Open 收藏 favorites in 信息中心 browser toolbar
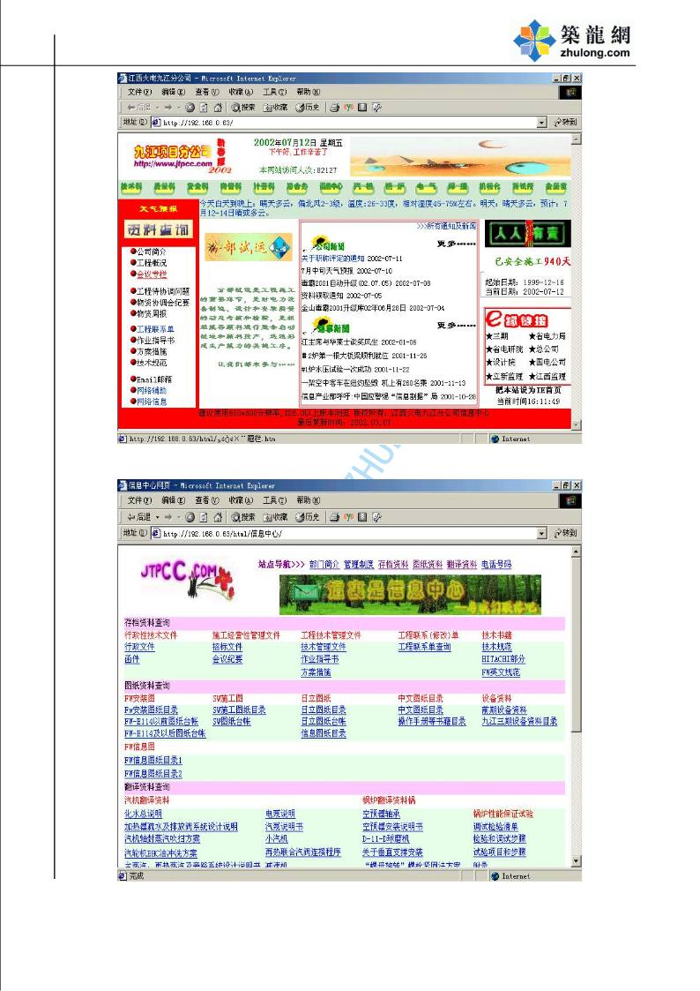700x991 pixels. coord(275,517)
